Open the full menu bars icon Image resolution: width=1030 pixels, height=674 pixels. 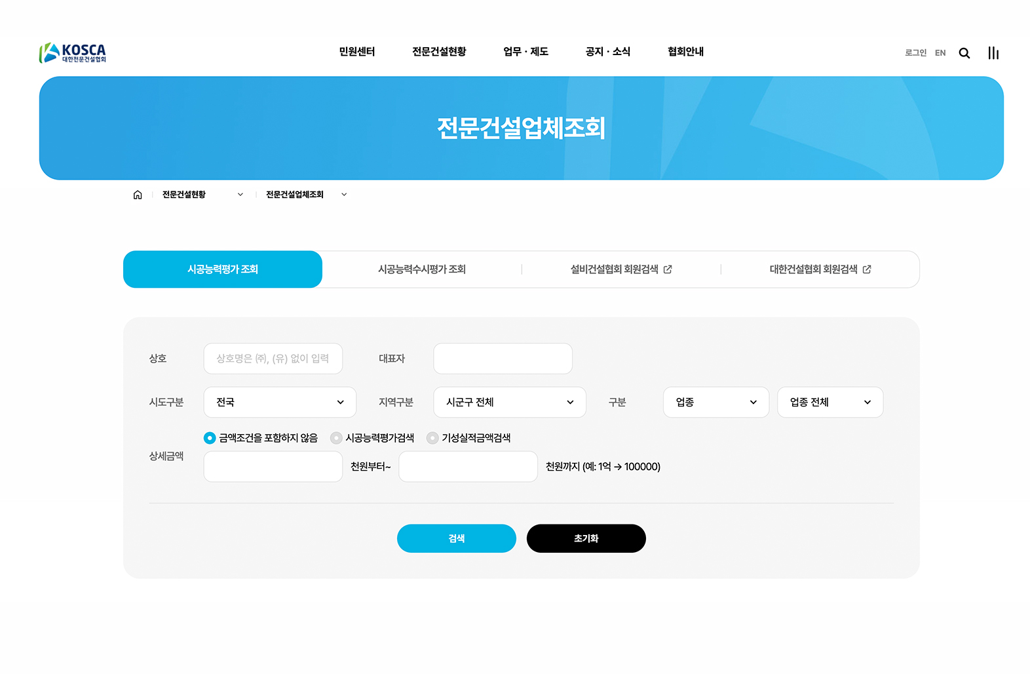pyautogui.click(x=993, y=53)
